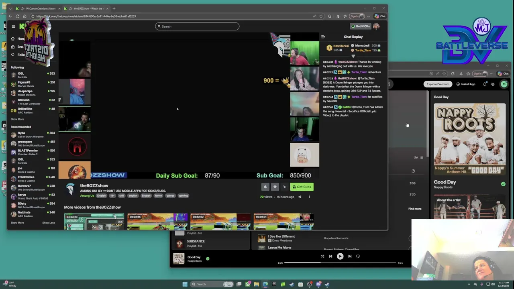Click Install App in Spotify
Image resolution: width=514 pixels, height=289 pixels.
466,84
